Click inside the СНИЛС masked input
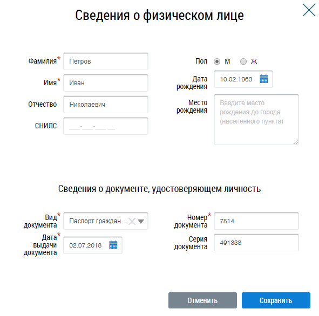This screenshot has width=319, height=316. [x=106, y=126]
